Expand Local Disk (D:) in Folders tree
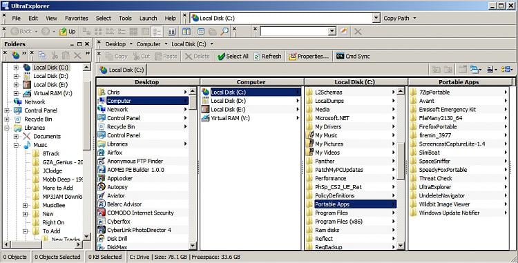The width and height of the screenshot is (518, 263). pyautogui.click(x=16, y=76)
